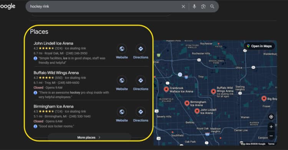This screenshot has height=150, width=288.
Task: Open Buffalo Wild Wings Arena website icon
Action: coord(122,81)
